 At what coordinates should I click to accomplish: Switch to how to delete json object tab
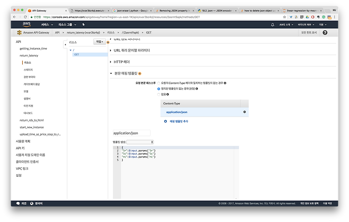(x=259, y=11)
